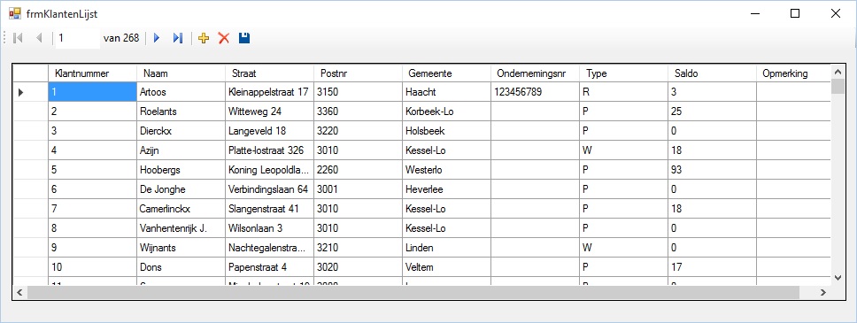The width and height of the screenshot is (857, 323).
Task: Click the Saldo cell '93'
Action: pos(712,170)
